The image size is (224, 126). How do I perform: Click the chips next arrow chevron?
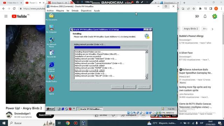click(x=212, y=29)
